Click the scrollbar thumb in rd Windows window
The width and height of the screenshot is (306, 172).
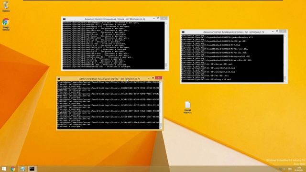click(166, 65)
